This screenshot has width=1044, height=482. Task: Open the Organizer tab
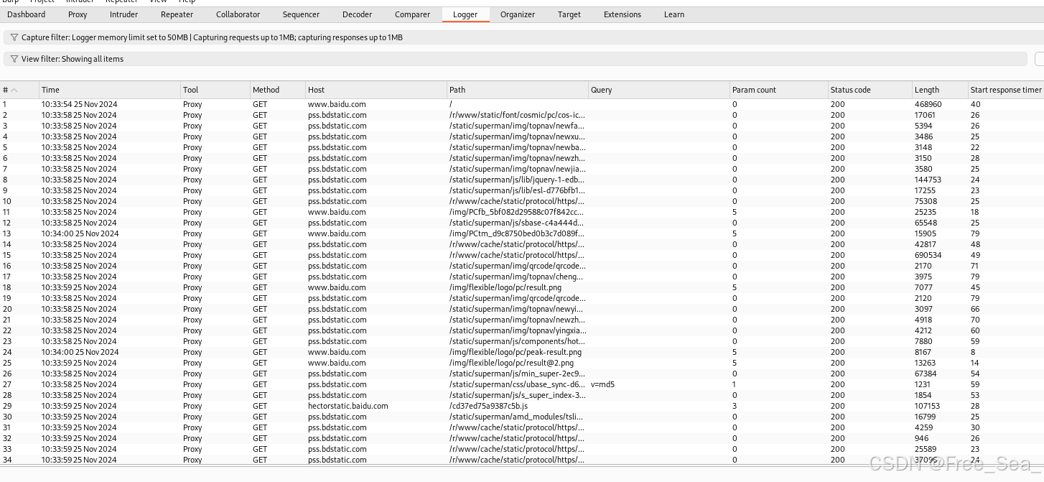518,14
